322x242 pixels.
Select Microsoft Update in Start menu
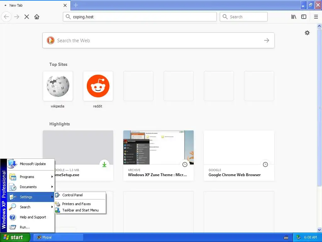click(31, 164)
